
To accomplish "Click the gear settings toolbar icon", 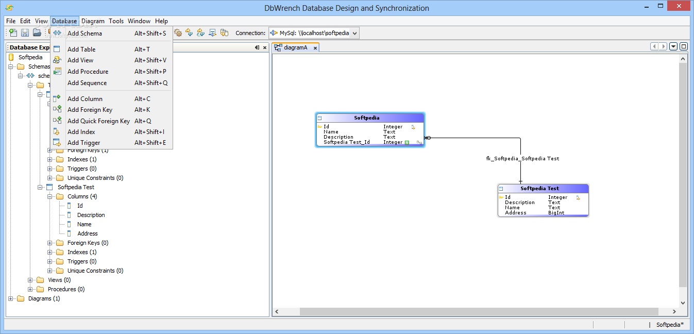I will pyautogui.click(x=178, y=33).
